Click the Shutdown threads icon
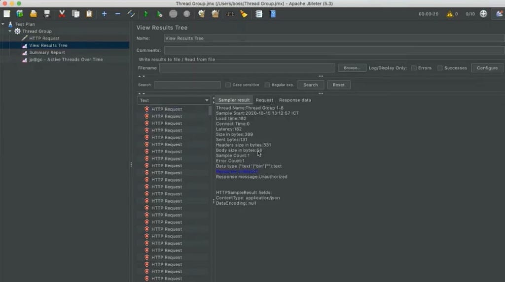 click(x=187, y=14)
